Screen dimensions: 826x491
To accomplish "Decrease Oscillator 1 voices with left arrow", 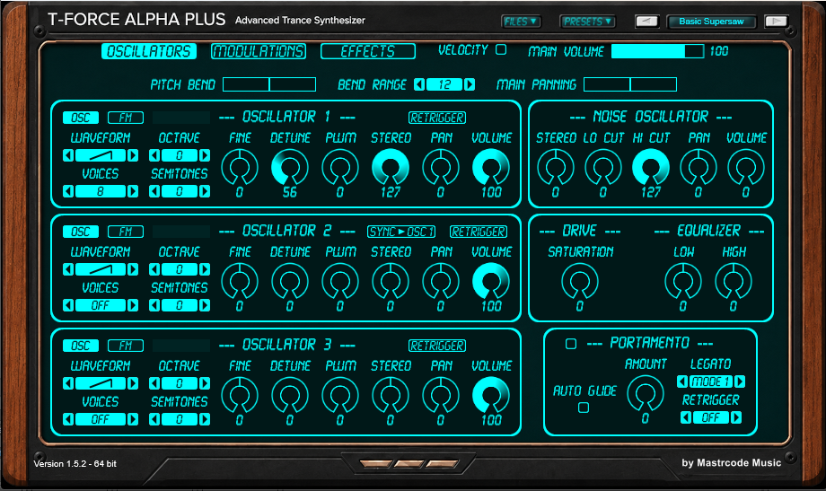I will pos(68,191).
